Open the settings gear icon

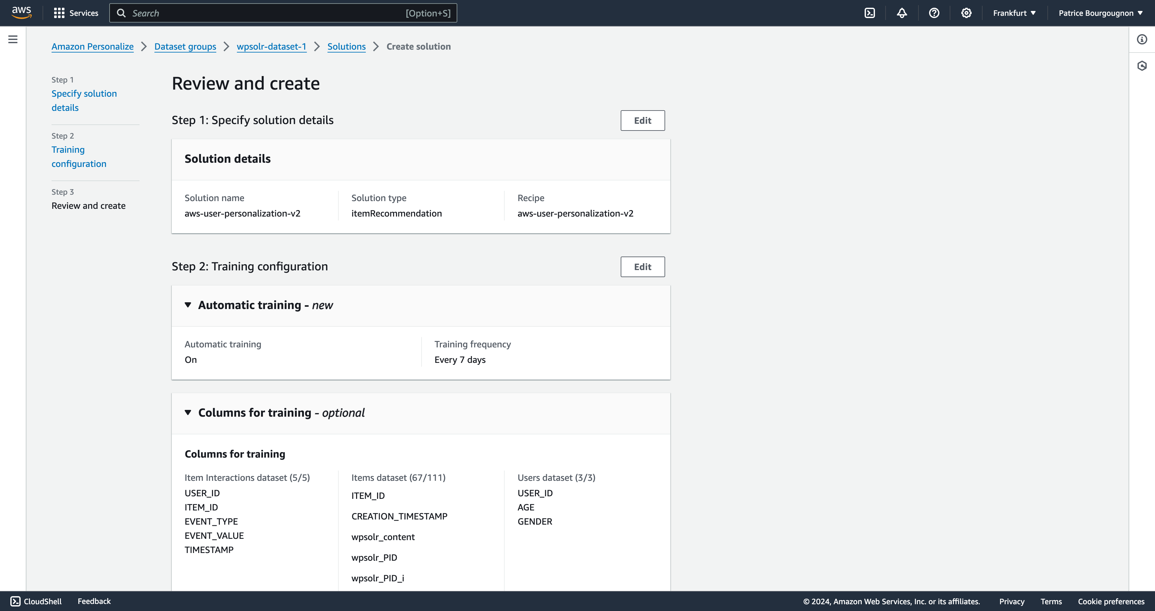[966, 13]
